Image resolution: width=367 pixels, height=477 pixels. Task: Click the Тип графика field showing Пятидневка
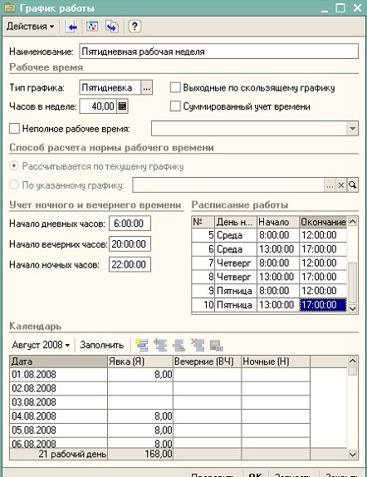[110, 88]
